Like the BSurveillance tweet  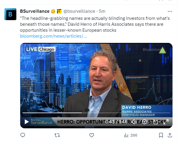[92, 135]
